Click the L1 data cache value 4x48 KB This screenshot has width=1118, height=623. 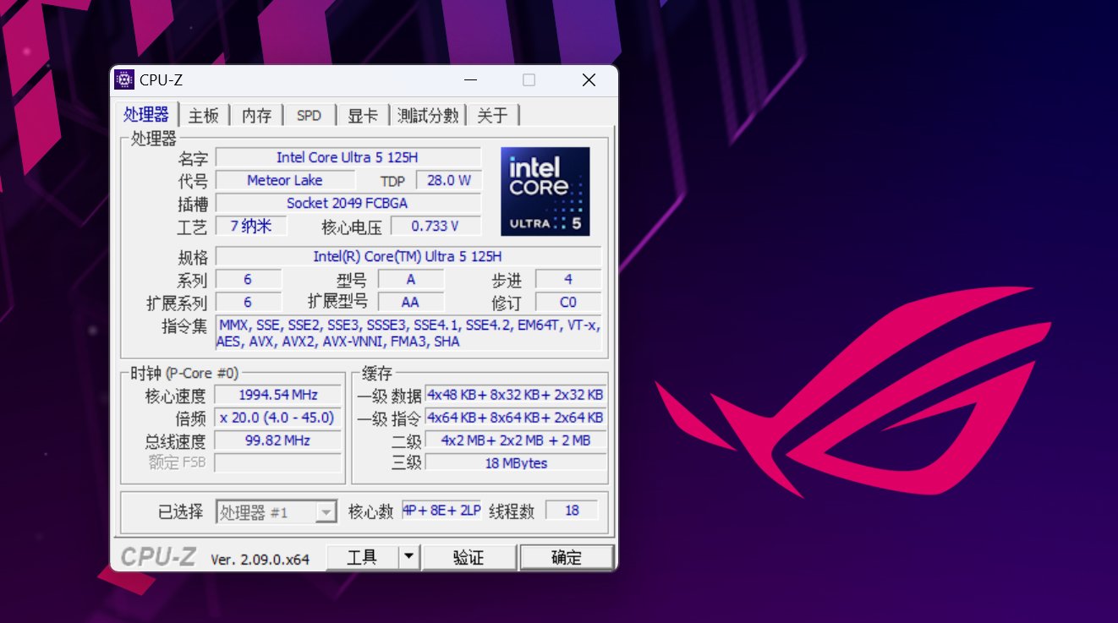(x=515, y=395)
